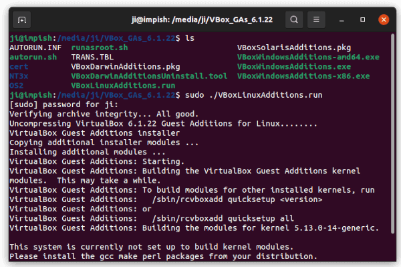The width and height of the screenshot is (401, 267).
Task: Click VBoxWindowsAdditions.exe file name
Action: pyautogui.click(x=294, y=66)
